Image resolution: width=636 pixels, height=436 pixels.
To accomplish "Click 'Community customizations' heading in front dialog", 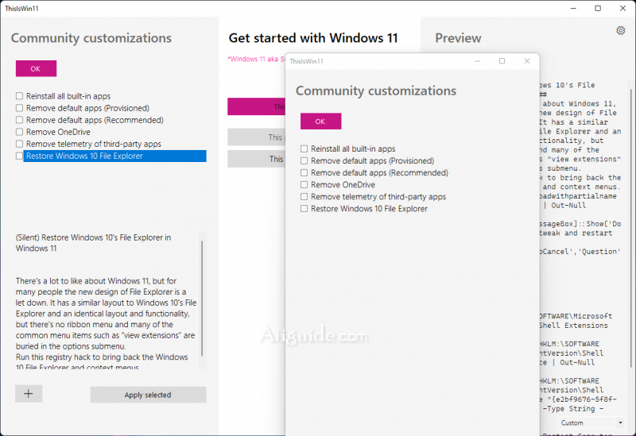I will (376, 91).
